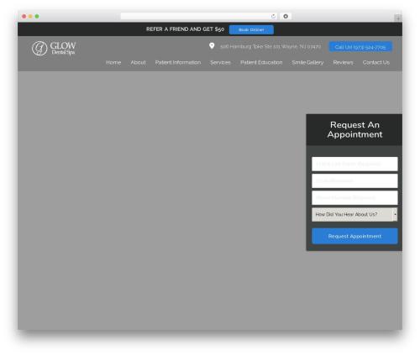Viewport: 420px width, 355px height.
Task: Close the window with the red button
Action: [x=24, y=16]
